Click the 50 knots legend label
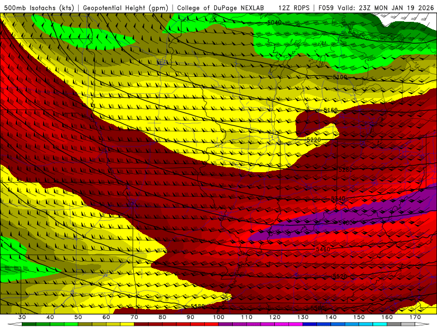Screen dimensions: 437x327 [78, 317]
